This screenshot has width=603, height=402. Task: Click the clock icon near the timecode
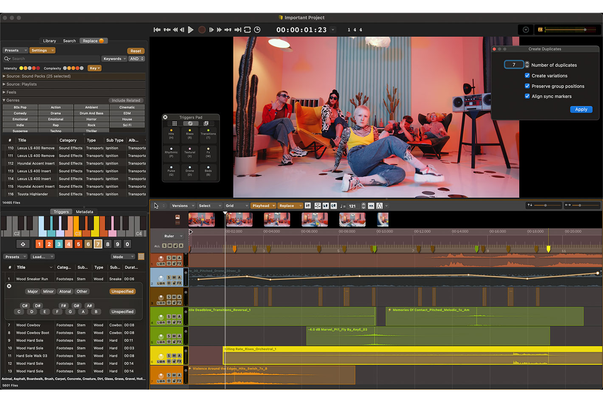point(257,30)
